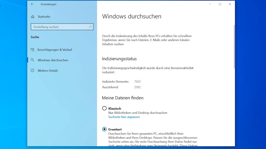Click the Ausstehend value 2982
The width and height of the screenshot is (266, 149).
137,87
